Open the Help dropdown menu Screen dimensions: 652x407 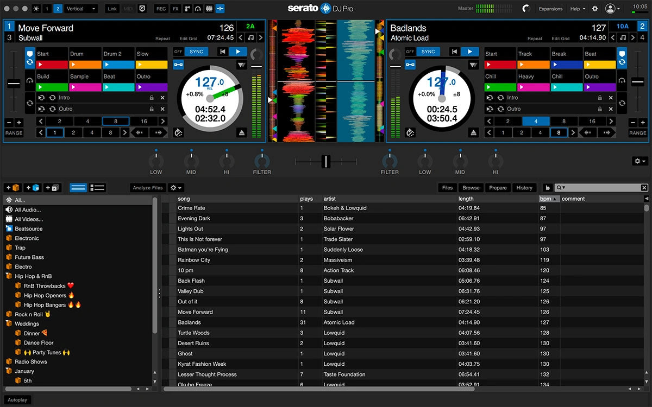tap(578, 9)
